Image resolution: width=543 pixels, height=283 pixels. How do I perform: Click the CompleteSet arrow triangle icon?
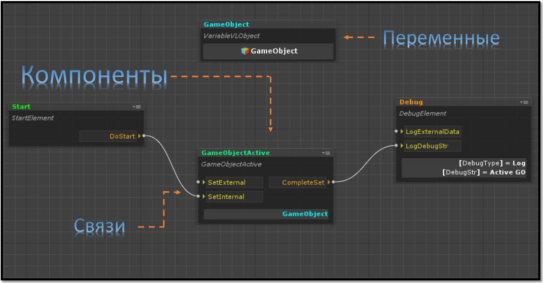click(x=329, y=182)
